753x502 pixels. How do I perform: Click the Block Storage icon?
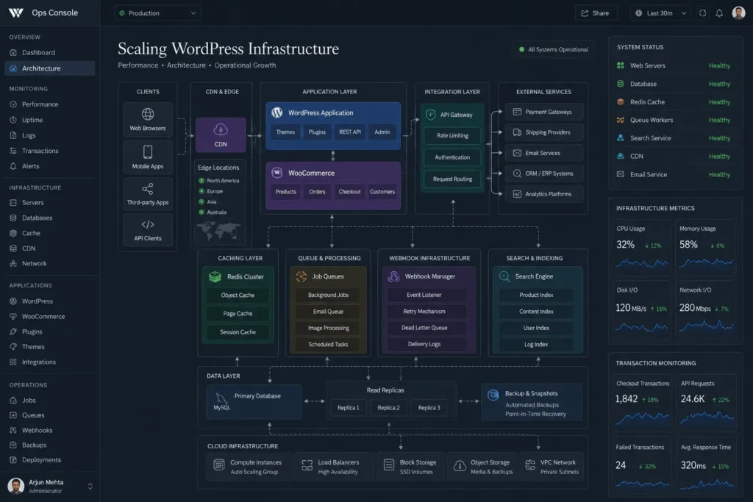[389, 465]
